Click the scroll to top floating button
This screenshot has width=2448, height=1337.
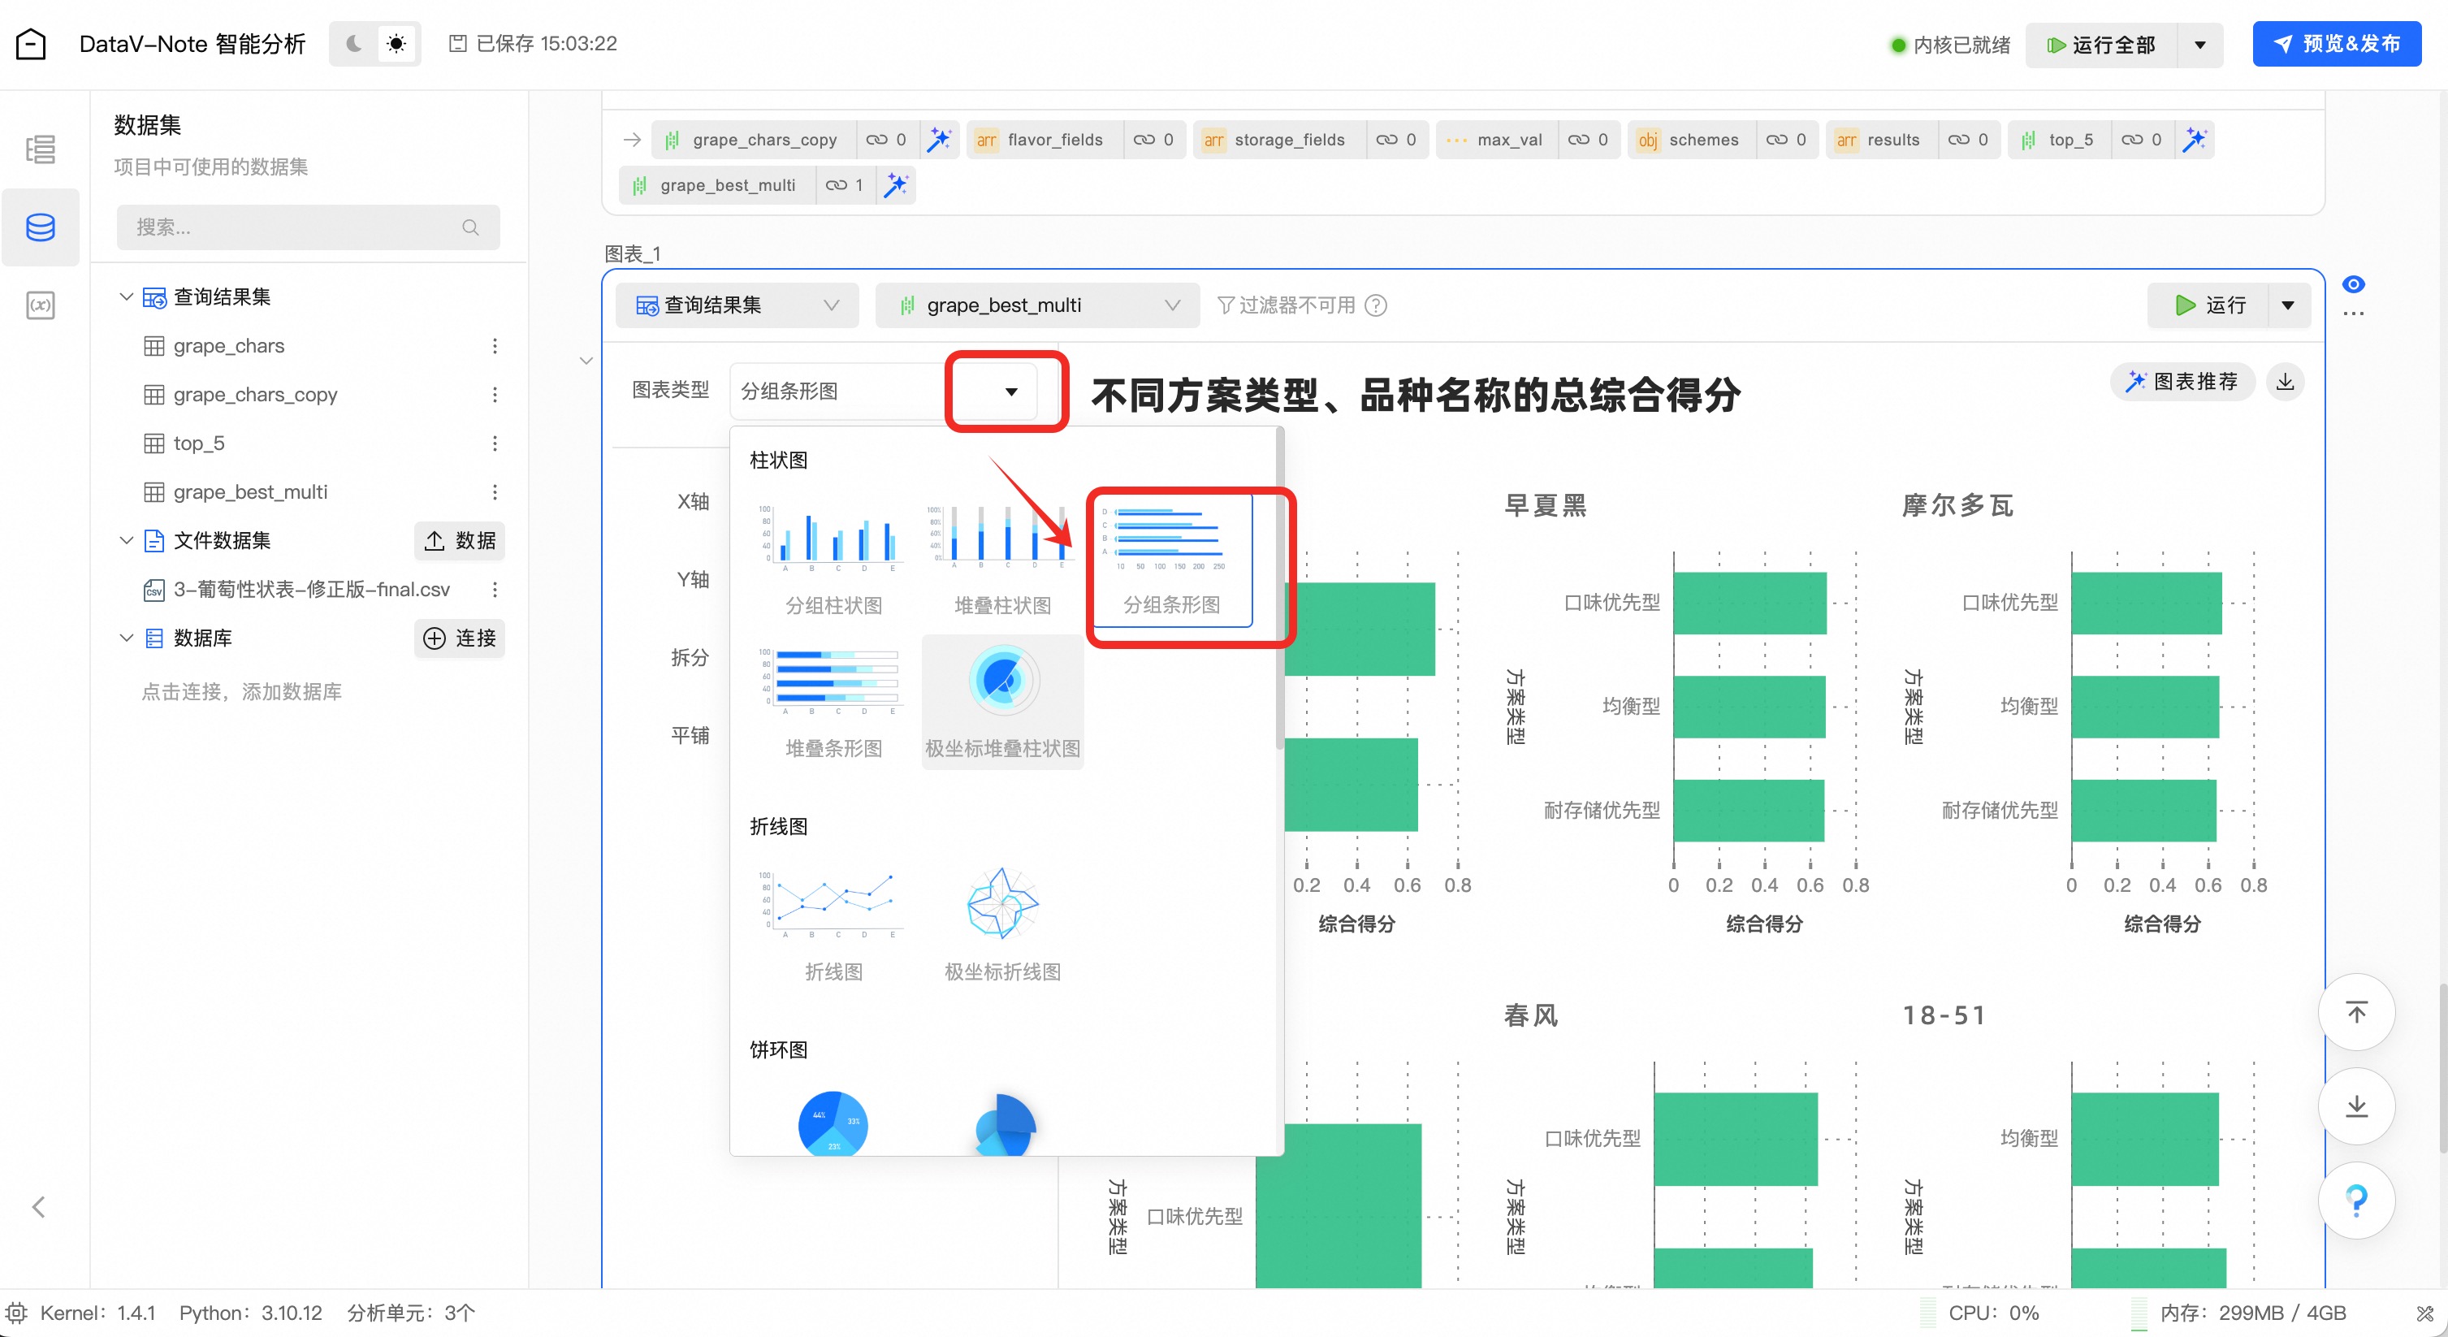coord(2356,1012)
